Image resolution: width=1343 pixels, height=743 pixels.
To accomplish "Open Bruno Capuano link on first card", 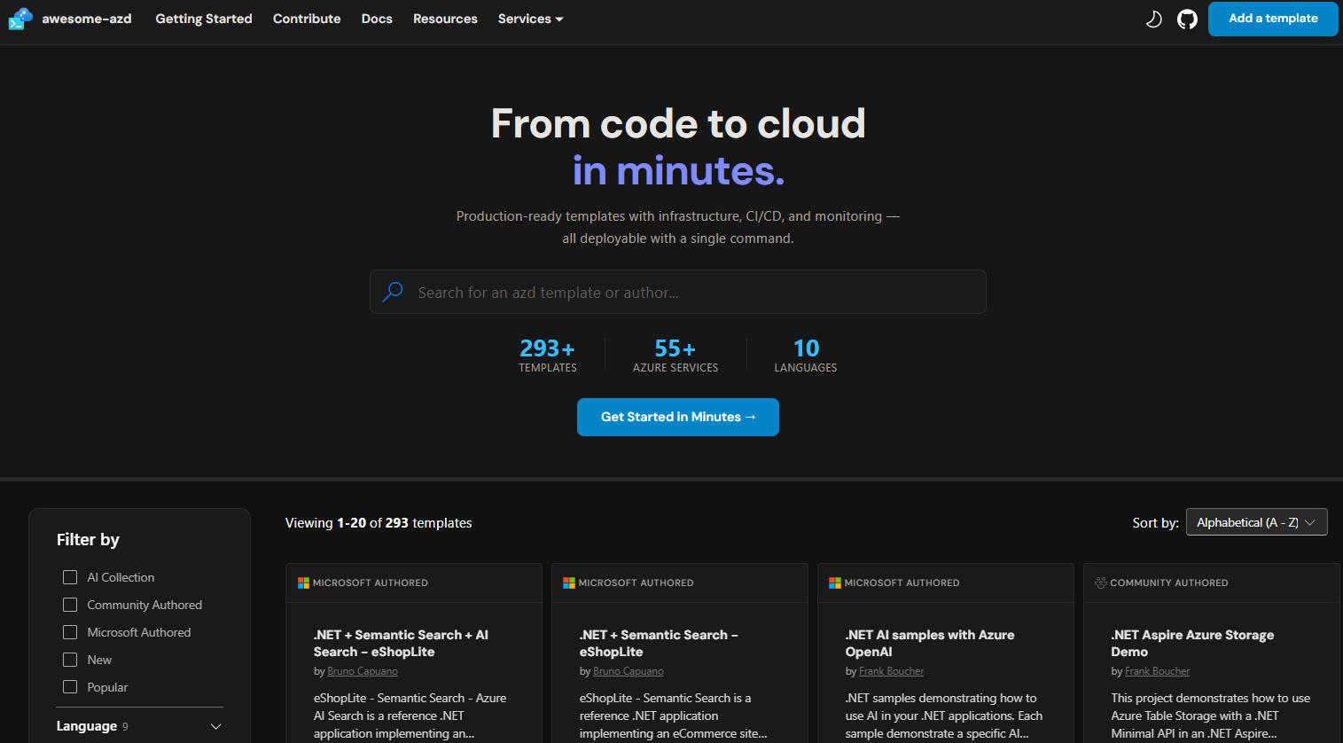I will (363, 671).
